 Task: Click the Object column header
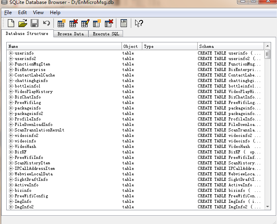[132, 46]
